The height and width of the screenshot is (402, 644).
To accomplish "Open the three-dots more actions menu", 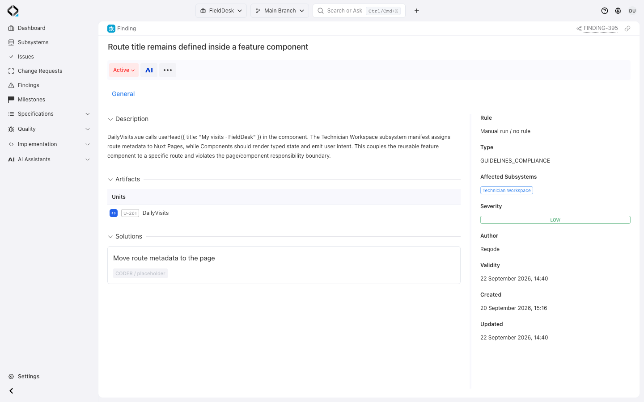I will (x=168, y=70).
